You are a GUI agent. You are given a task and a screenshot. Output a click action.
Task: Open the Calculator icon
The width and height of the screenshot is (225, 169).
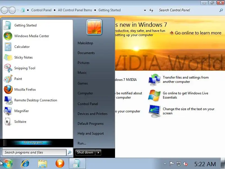tap(8, 47)
